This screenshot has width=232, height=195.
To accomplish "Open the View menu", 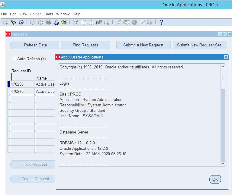I will (23, 14).
